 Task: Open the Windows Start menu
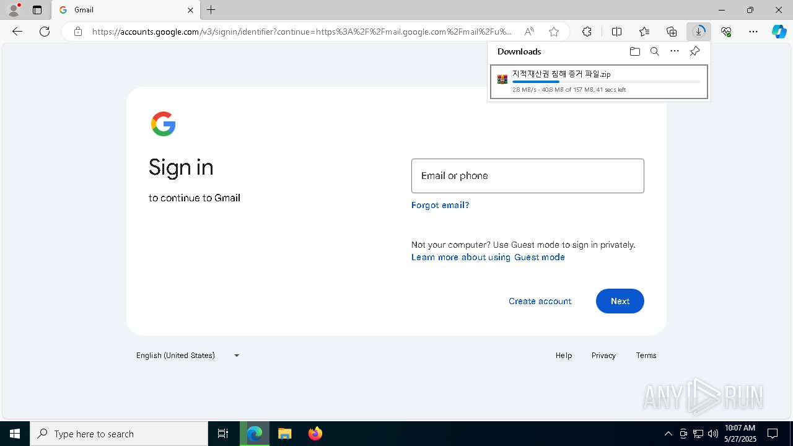15,434
